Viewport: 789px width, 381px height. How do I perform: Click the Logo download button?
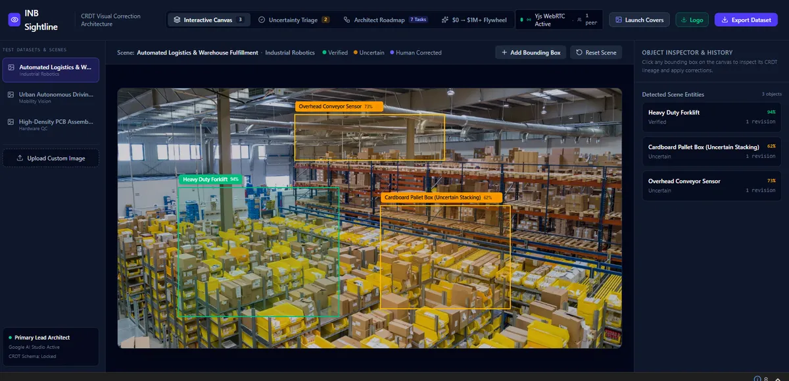click(x=692, y=20)
